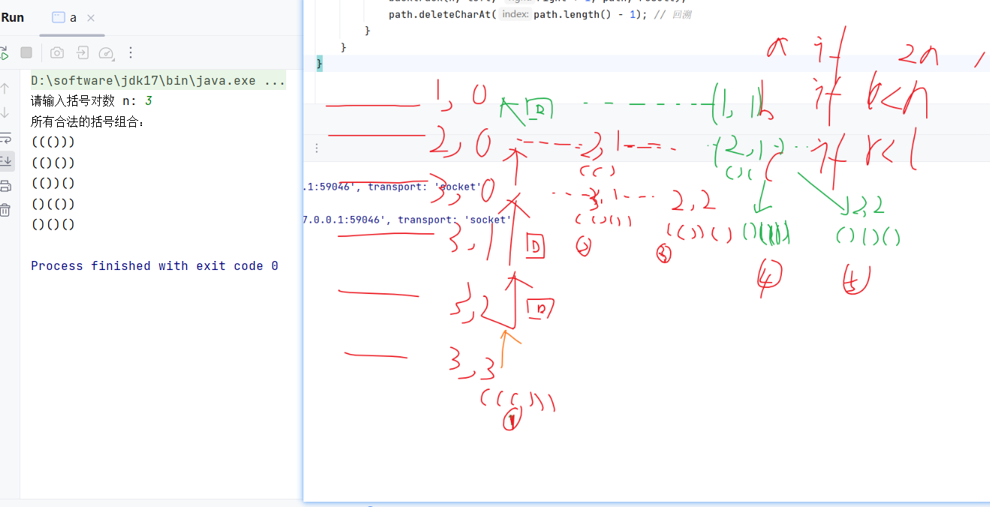Click the arrow-into-box icon in Run toolbar

(82, 52)
